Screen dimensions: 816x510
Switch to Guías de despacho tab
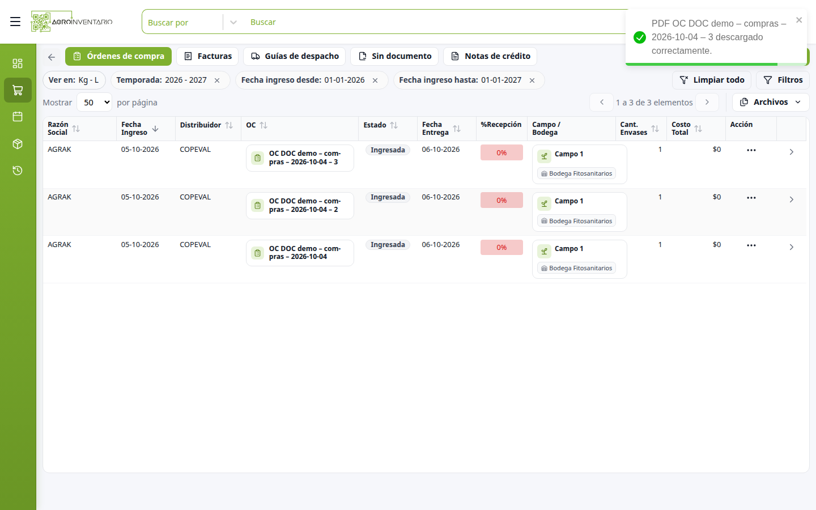(295, 56)
